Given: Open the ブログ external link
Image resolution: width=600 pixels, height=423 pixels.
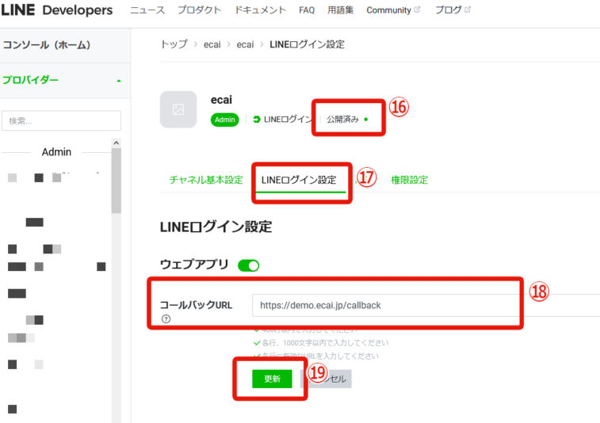Looking at the screenshot, I should pyautogui.click(x=453, y=10).
